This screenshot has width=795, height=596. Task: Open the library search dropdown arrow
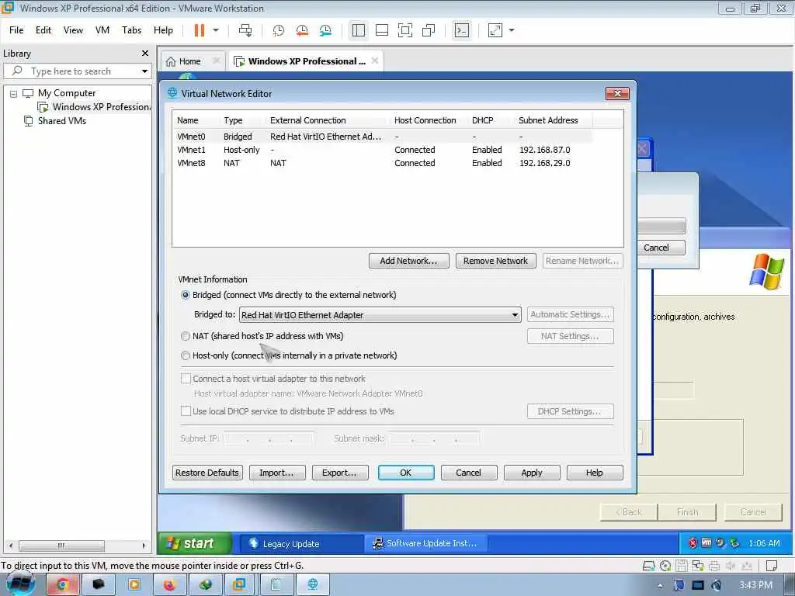click(144, 71)
